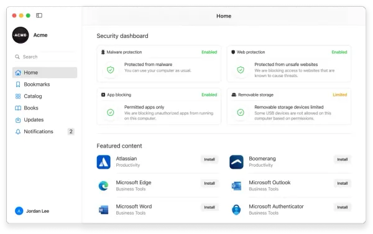Click the Acme logo avatar
Viewport: 373px width, 234px height.
point(21,35)
